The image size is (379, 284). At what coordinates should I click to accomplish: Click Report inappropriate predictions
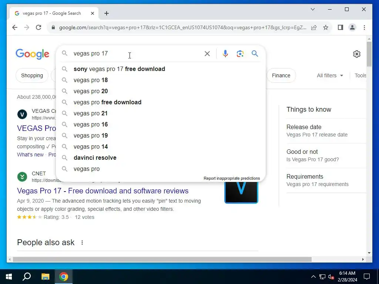coord(232,179)
